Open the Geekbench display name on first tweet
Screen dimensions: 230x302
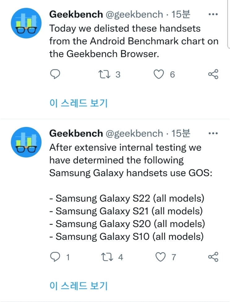pyautogui.click(x=76, y=14)
